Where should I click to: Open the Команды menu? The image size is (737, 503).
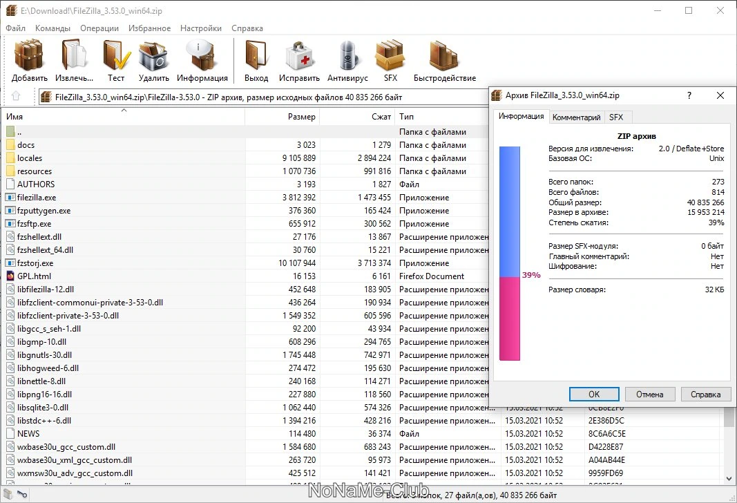click(52, 28)
